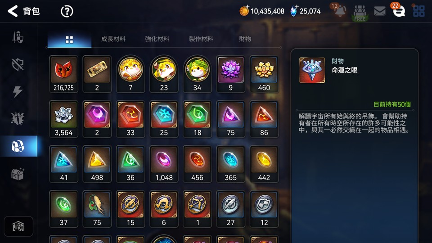This screenshot has height=243, width=432.
Task: Open the four-square main menu icon
Action: [418, 11]
